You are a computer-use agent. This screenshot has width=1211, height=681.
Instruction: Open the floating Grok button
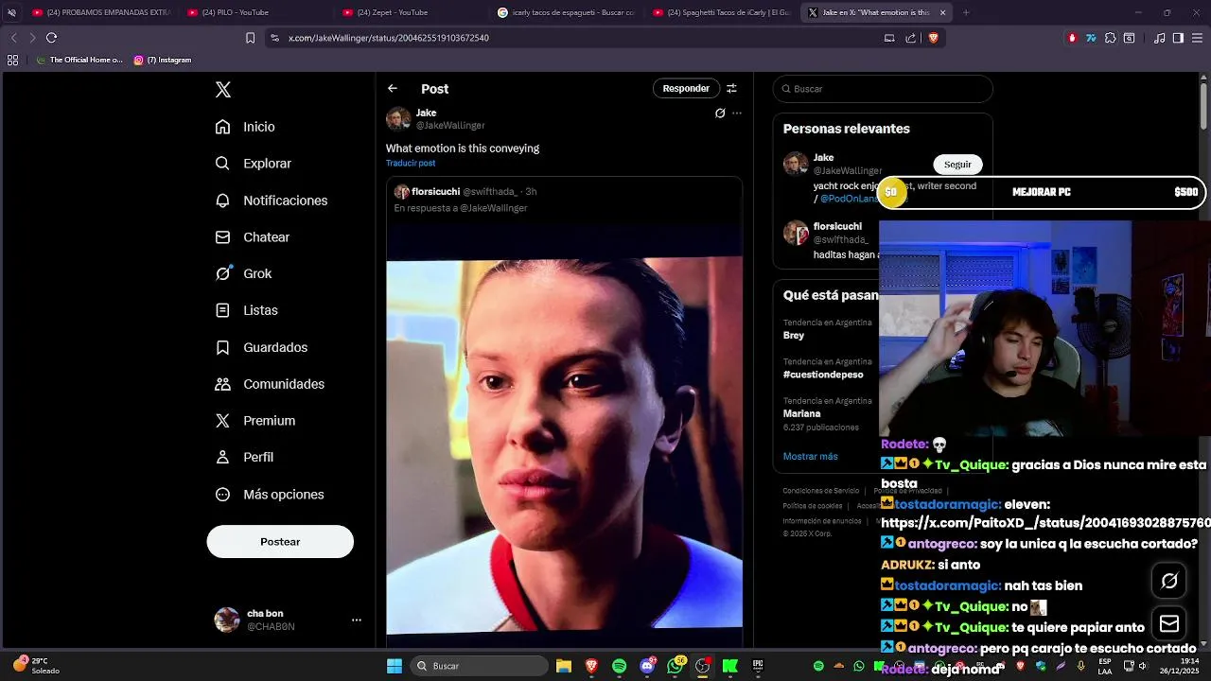click(x=1169, y=581)
